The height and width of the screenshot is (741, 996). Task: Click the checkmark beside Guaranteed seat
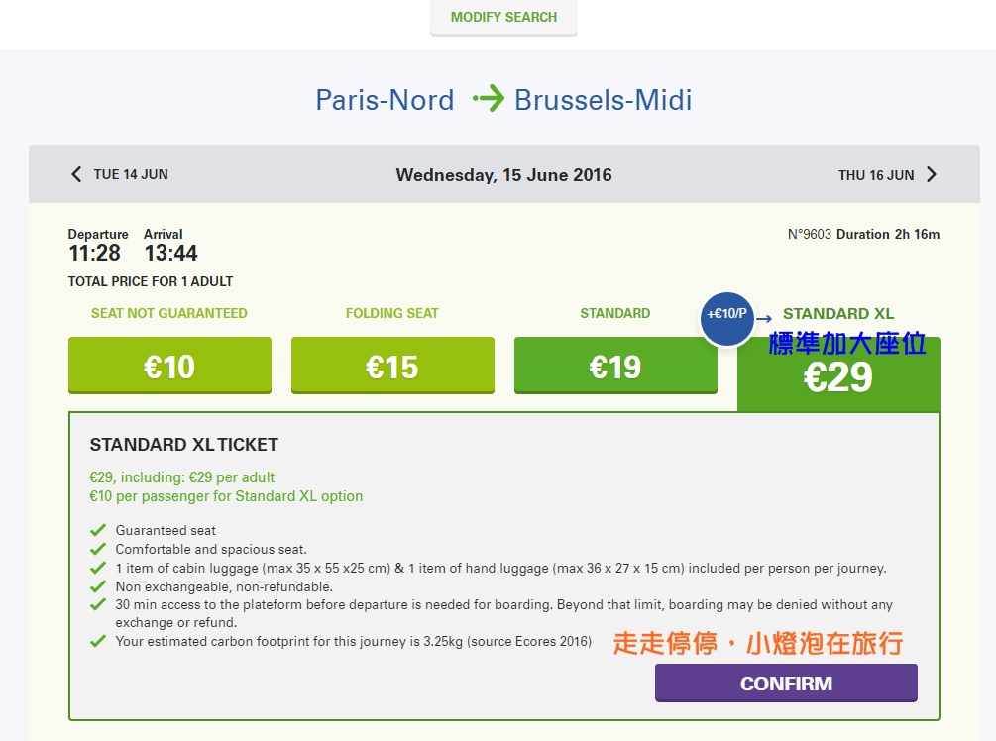(98, 530)
